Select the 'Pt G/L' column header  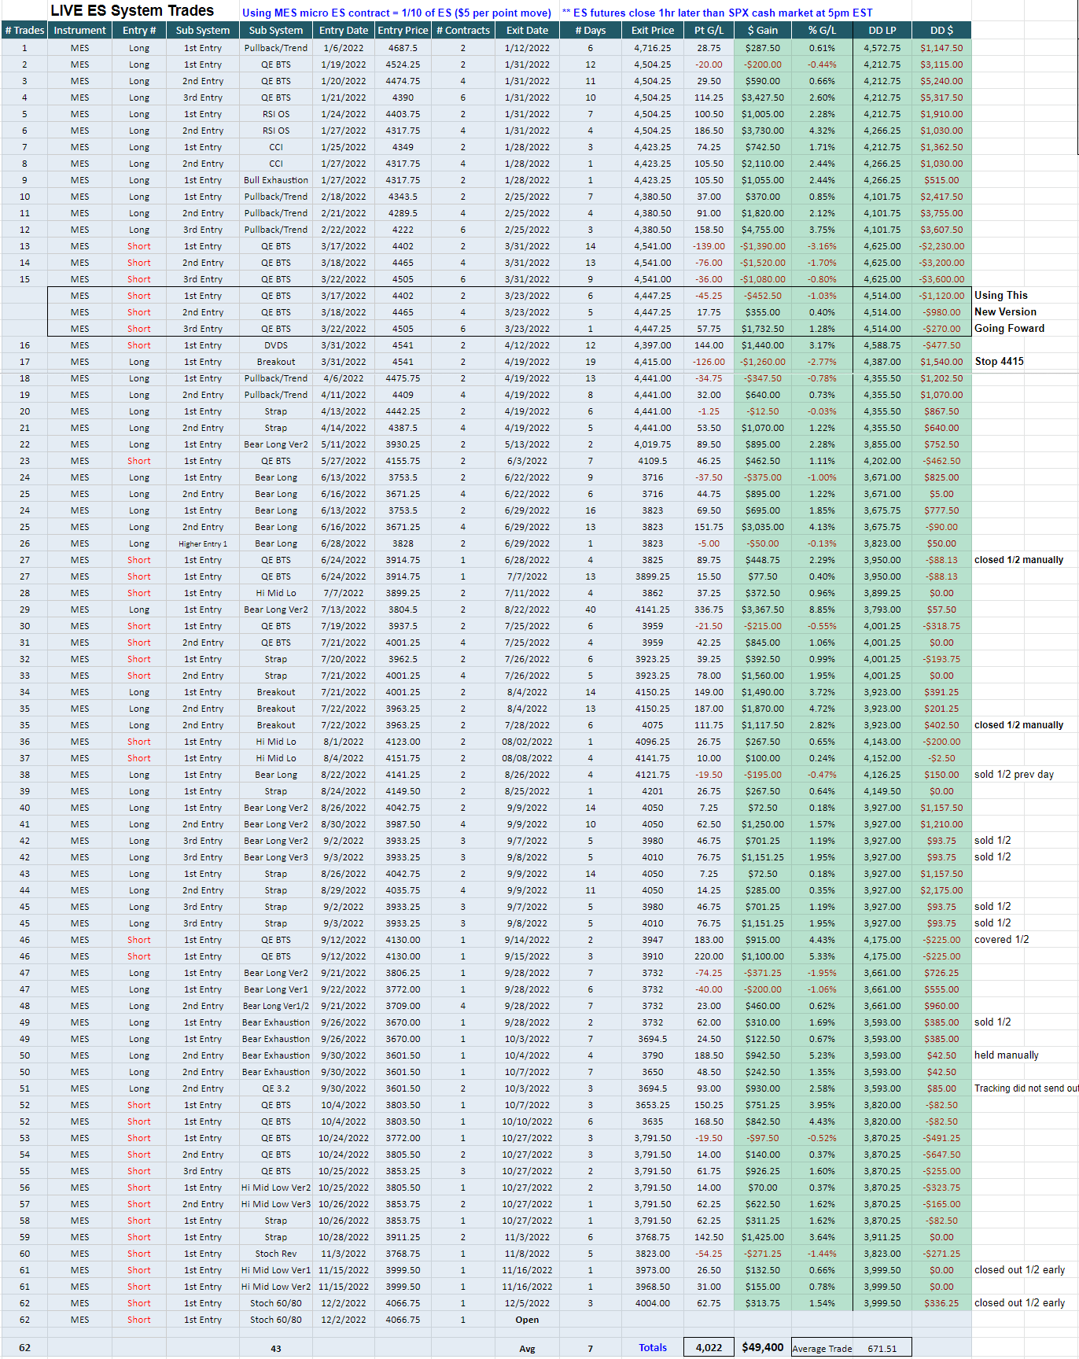(x=709, y=31)
